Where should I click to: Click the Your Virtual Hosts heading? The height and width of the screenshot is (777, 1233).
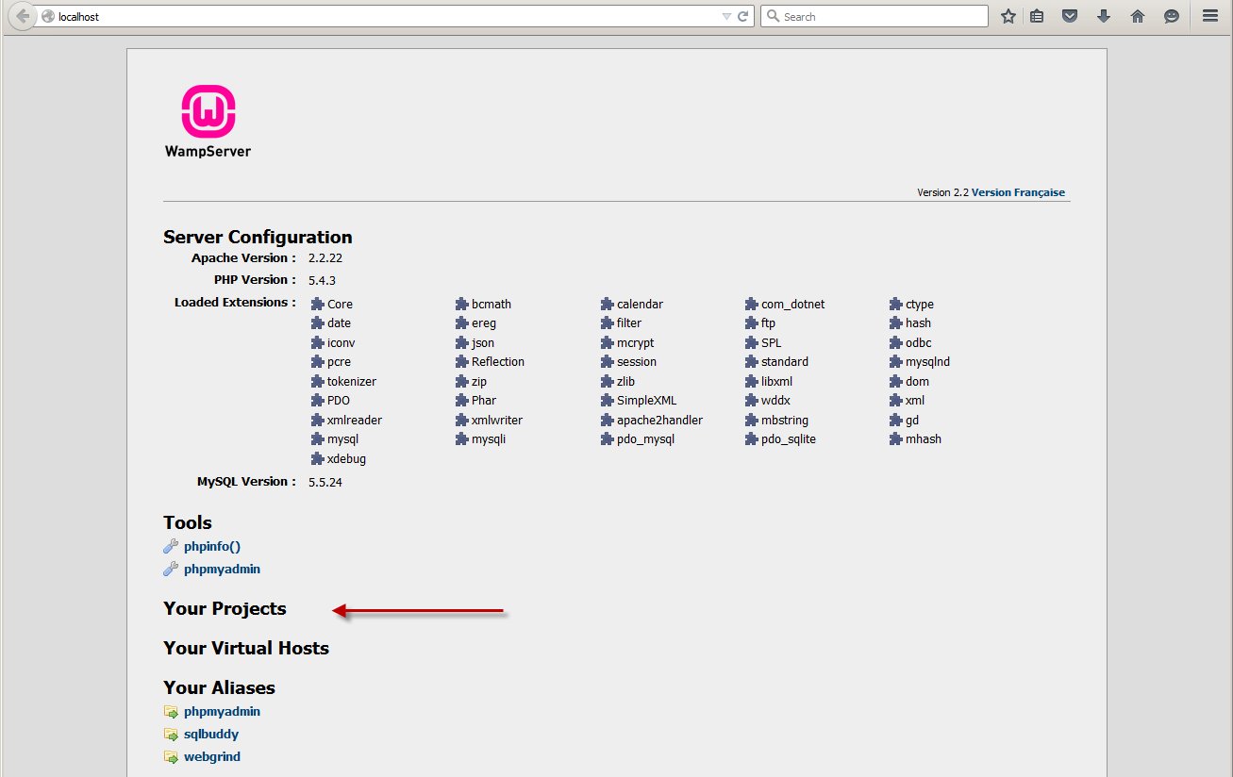click(246, 648)
